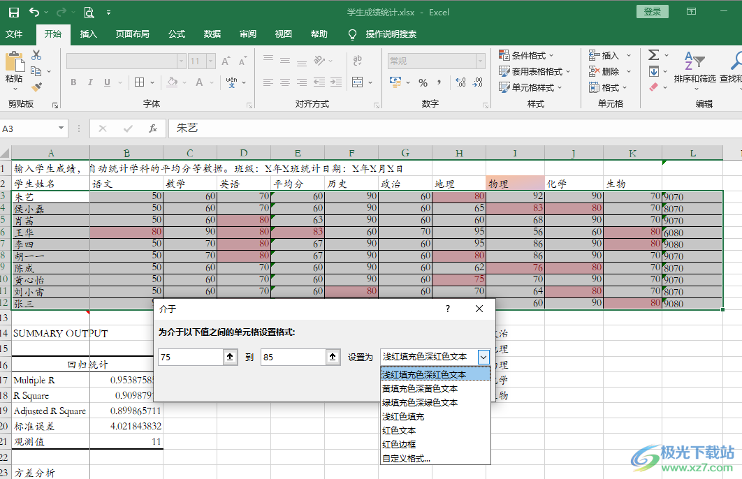
Task: Click the Decrease Decimal icon
Action: [477, 82]
